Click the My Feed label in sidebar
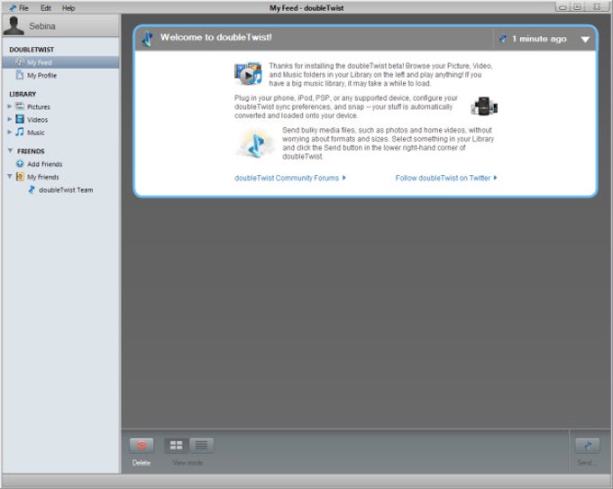 [x=40, y=62]
